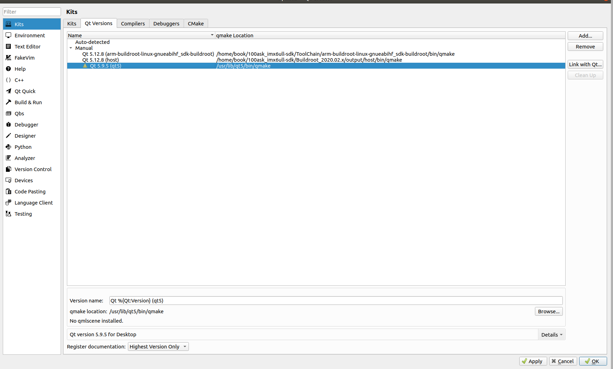The width and height of the screenshot is (613, 369).
Task: Switch to the Kits tab
Action: (x=72, y=23)
